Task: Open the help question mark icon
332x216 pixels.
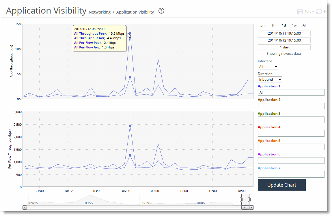Action: click(161, 11)
